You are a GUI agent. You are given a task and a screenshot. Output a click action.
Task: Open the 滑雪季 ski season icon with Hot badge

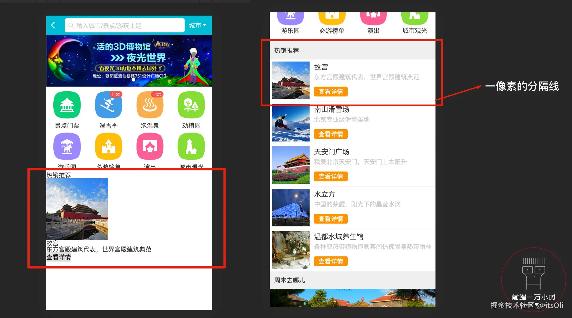pos(108,105)
